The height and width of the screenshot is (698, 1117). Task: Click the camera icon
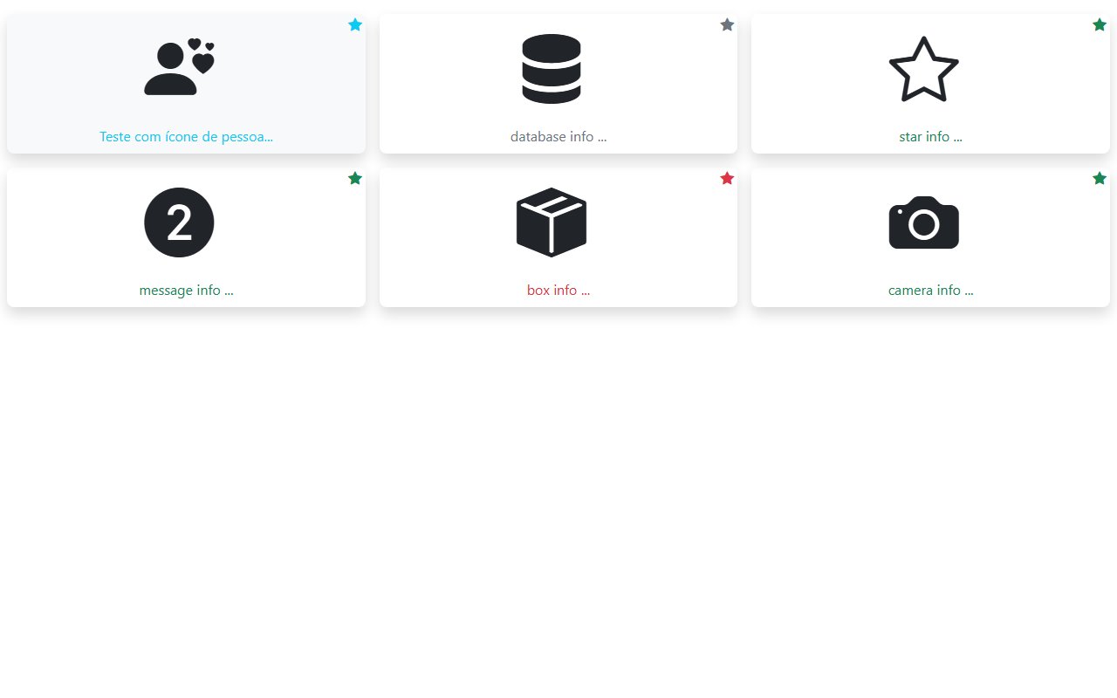[923, 222]
